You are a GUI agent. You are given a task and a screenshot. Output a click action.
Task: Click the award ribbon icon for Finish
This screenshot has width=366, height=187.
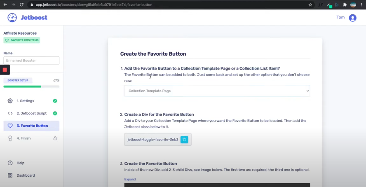click(x=10, y=138)
